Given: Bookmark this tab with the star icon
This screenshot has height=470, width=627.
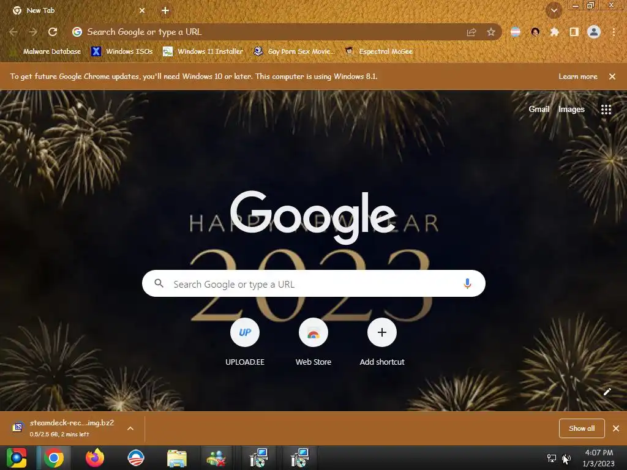Looking at the screenshot, I should [x=491, y=32].
